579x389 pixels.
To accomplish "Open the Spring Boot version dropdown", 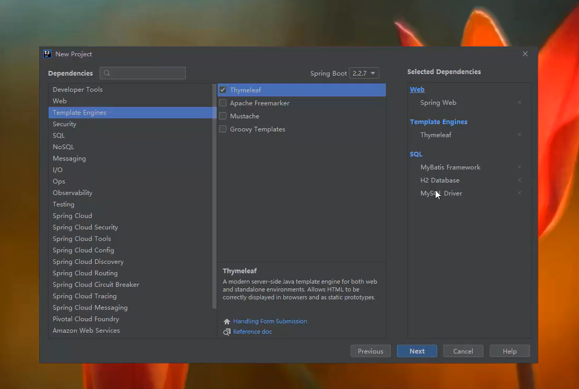I will [364, 73].
